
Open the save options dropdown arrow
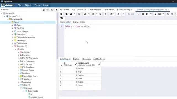pos(74,14)
